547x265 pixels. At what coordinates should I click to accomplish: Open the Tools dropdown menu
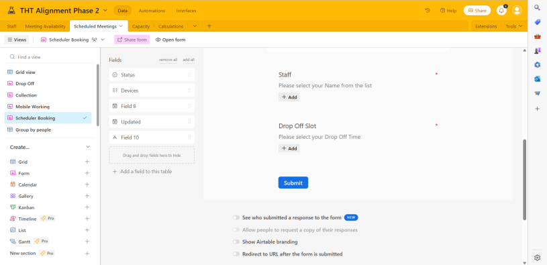tap(514, 26)
